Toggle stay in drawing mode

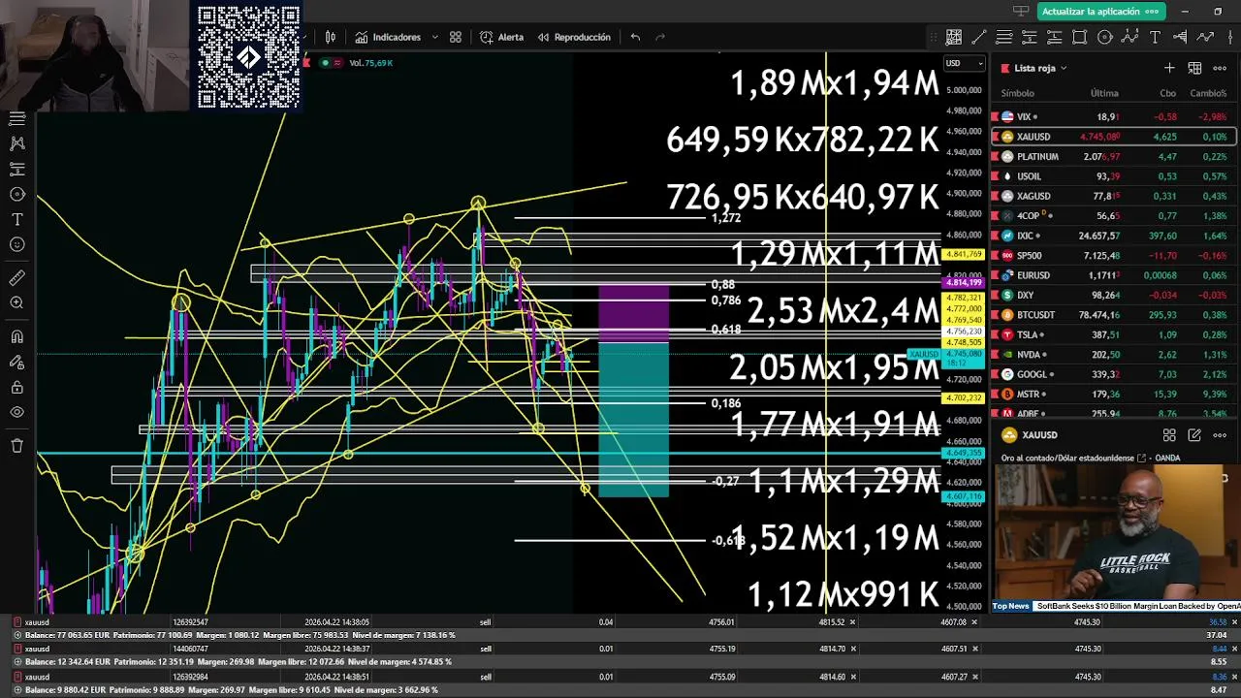16,362
